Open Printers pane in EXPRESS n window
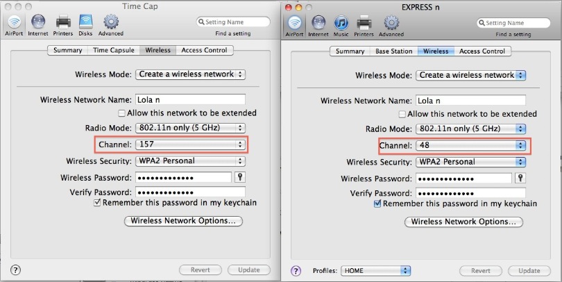562x282 pixels. tap(364, 26)
